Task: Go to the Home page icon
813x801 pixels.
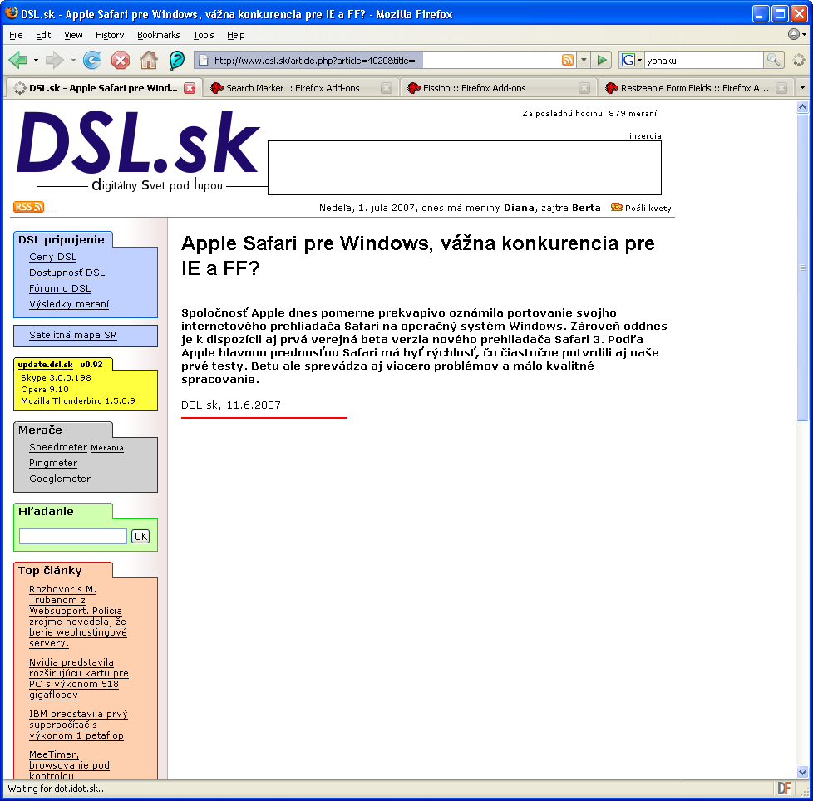Action: [x=149, y=60]
